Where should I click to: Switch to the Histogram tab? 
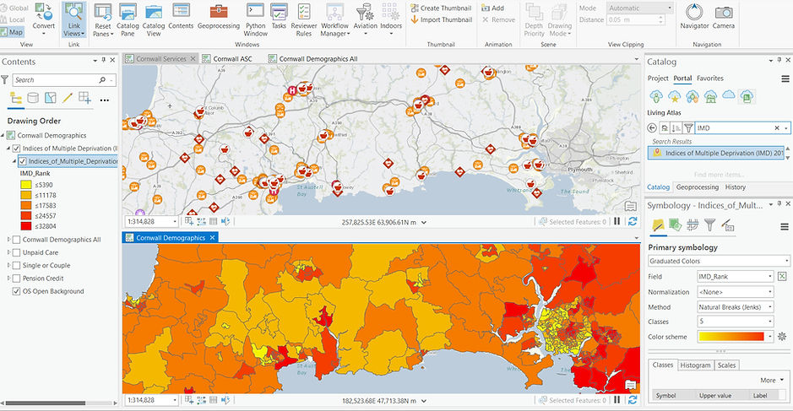pos(695,365)
